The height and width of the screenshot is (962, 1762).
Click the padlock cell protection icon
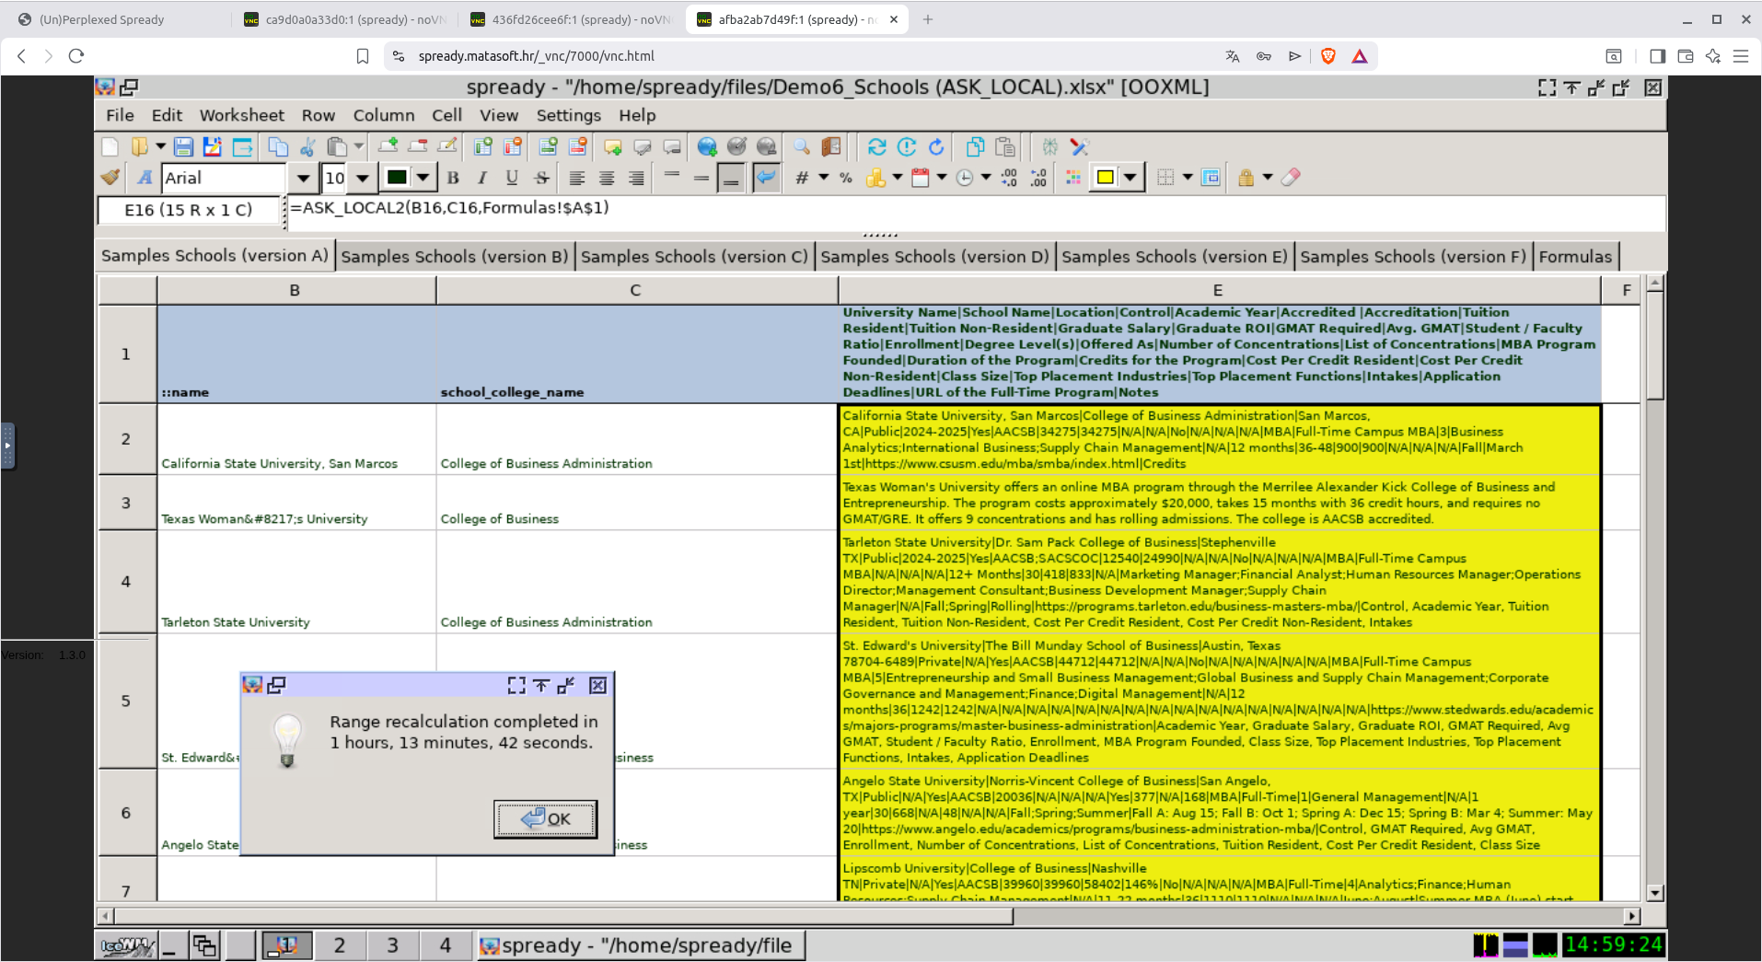click(1246, 178)
